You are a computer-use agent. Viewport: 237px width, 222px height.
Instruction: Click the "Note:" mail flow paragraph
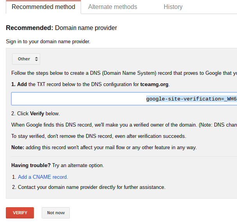coord(104,147)
